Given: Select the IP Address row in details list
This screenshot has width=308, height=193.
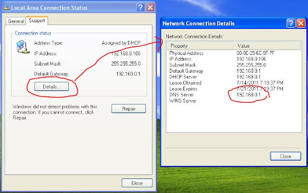Looking at the screenshot, I should point(234,59).
